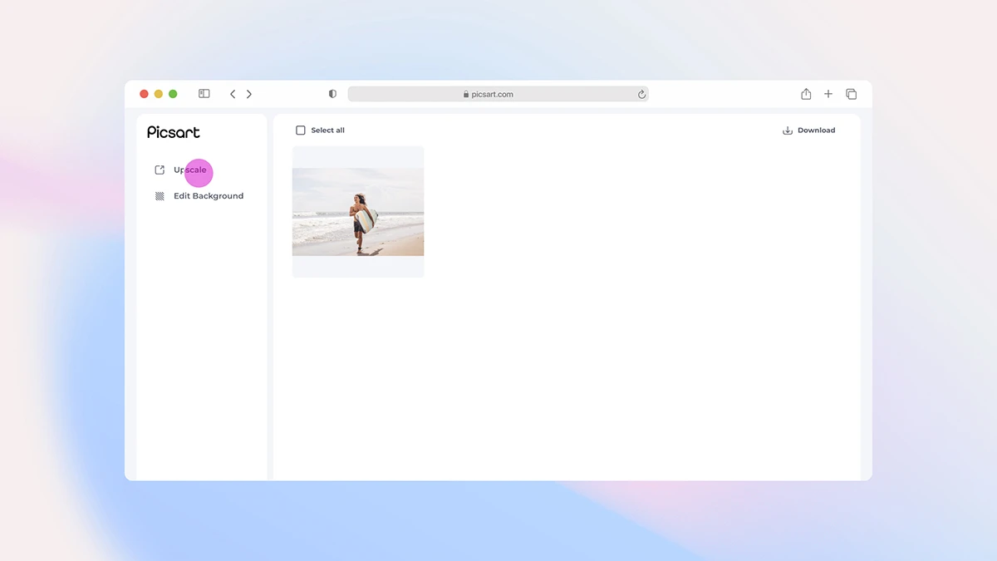Reload the page using the refresh icon

641,94
